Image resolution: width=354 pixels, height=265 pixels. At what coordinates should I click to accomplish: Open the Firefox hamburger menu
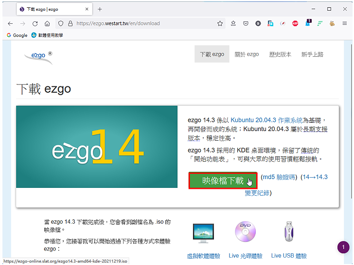pos(344,23)
